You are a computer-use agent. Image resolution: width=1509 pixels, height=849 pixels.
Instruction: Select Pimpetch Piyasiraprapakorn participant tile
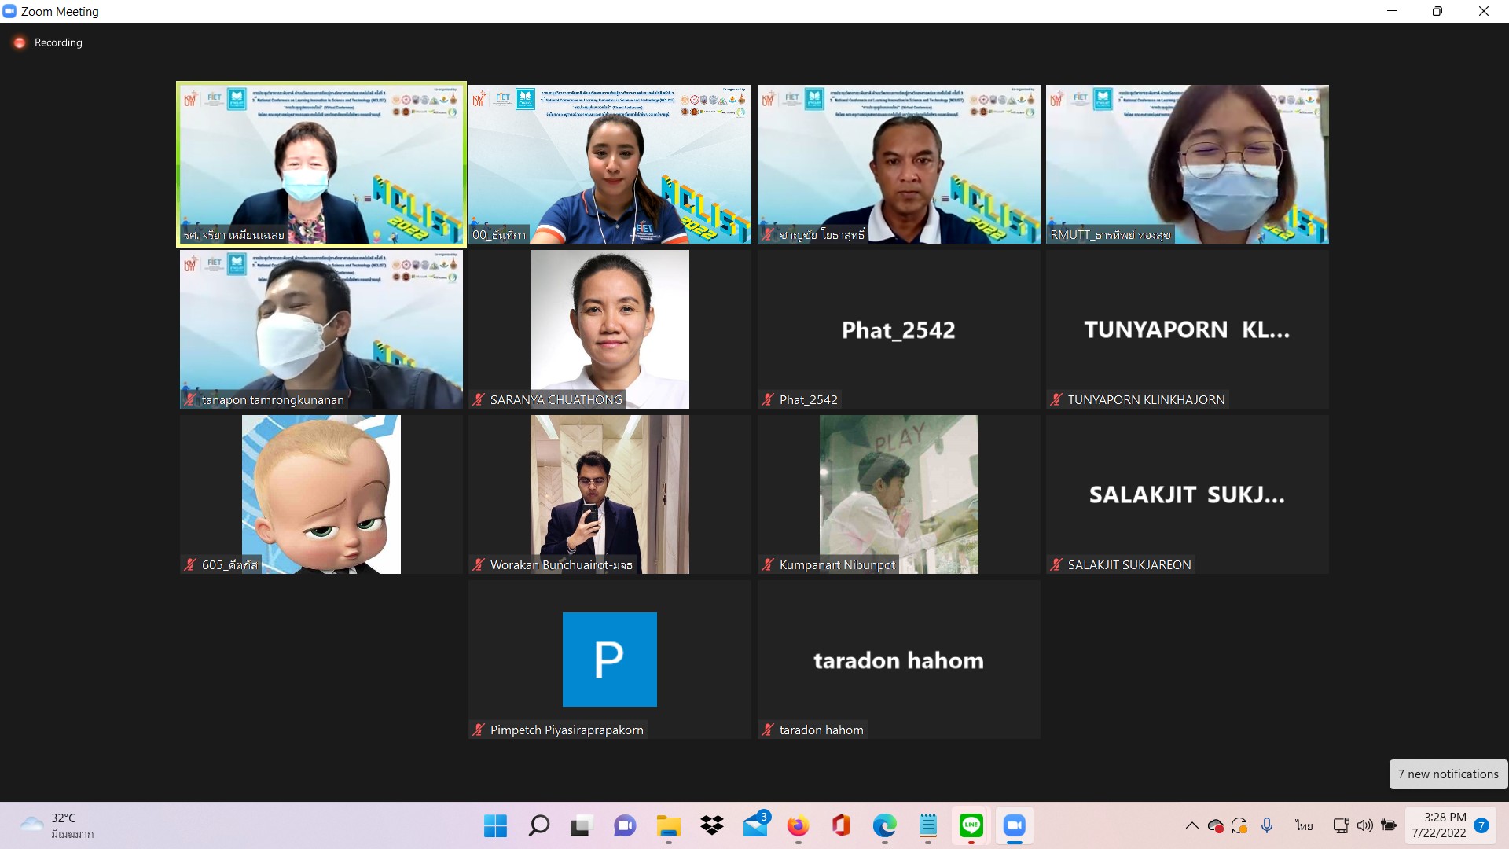[610, 660]
